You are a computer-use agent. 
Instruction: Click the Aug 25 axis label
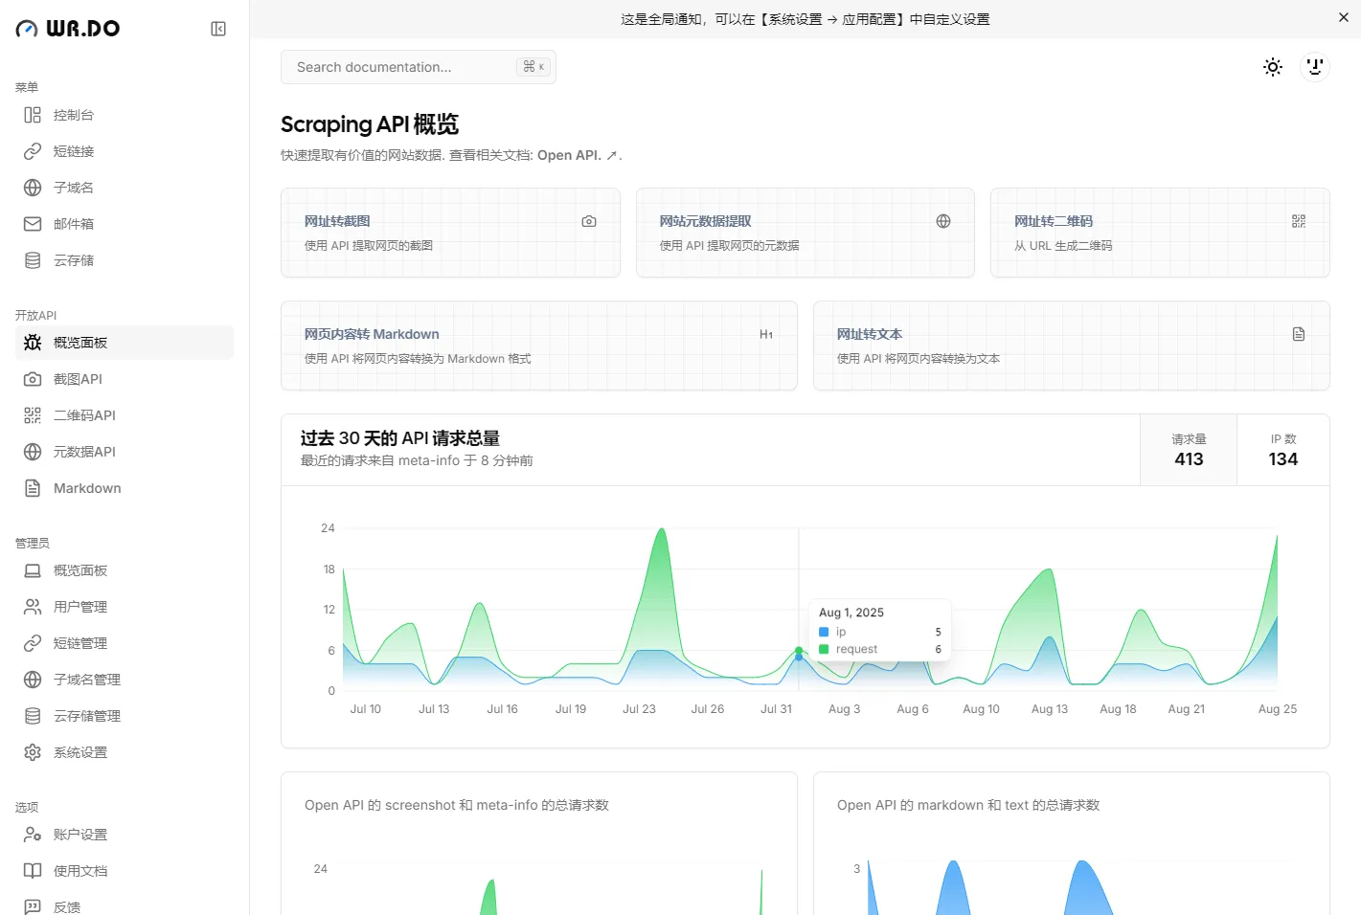(x=1277, y=709)
